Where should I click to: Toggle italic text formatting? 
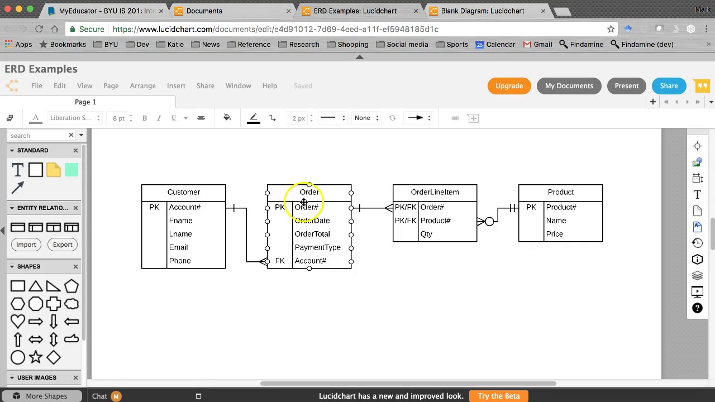tap(159, 118)
